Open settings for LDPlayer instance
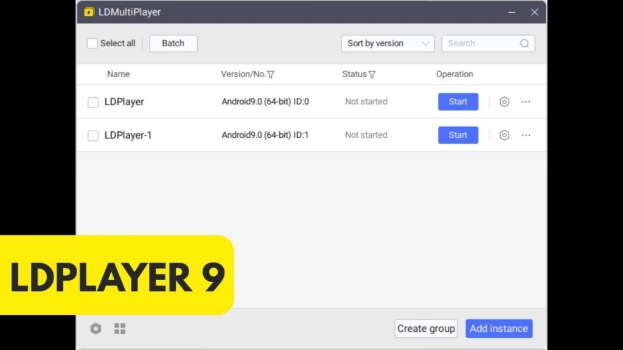Screen dimensions: 623x350 [504, 102]
